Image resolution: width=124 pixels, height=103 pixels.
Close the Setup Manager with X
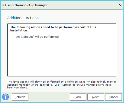click(x=120, y=5)
